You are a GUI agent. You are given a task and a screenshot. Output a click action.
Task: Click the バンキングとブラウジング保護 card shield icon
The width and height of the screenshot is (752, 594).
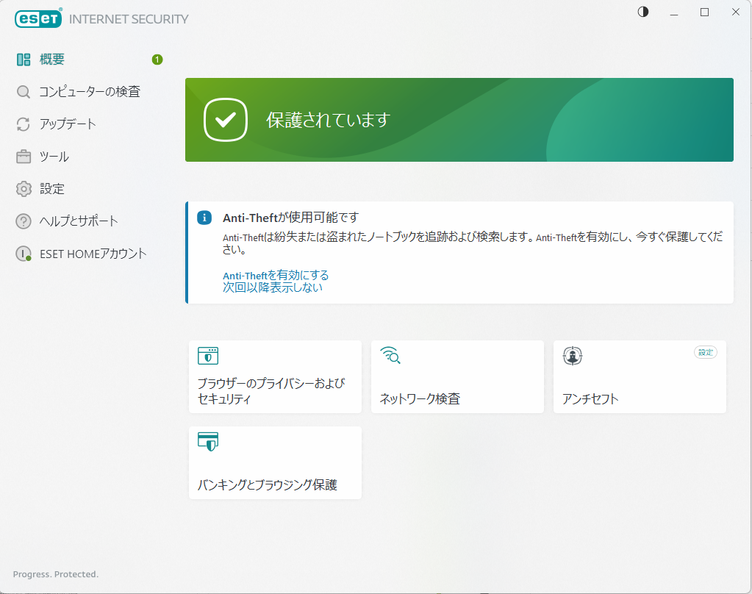click(208, 442)
